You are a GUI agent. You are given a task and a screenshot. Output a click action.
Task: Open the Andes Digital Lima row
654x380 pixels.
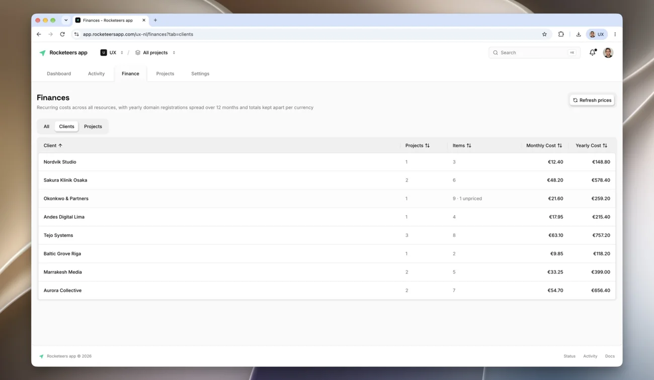click(326, 217)
